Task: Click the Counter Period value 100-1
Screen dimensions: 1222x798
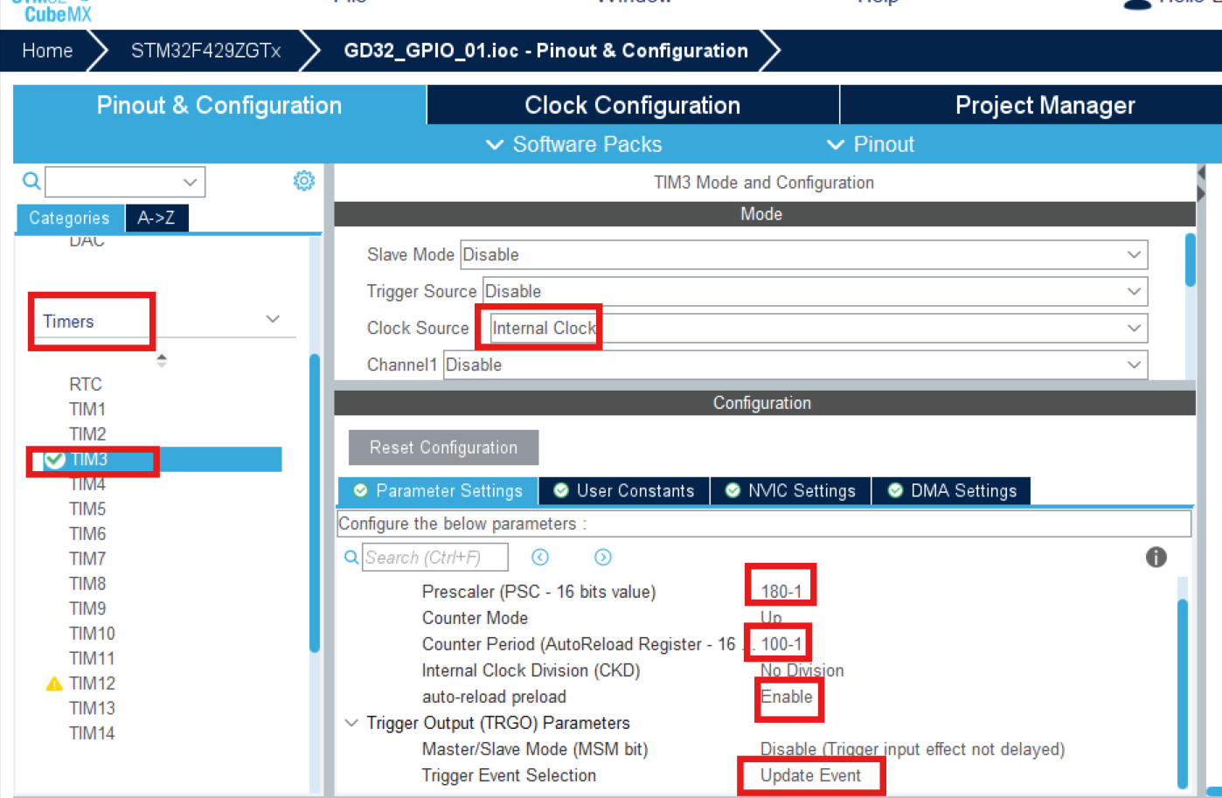Action: point(781,644)
